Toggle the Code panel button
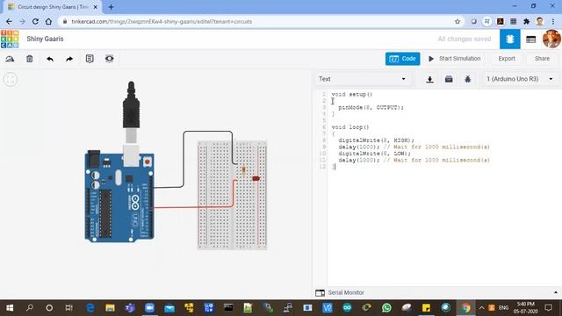Screen dimensions: 562x316 pos(402,59)
